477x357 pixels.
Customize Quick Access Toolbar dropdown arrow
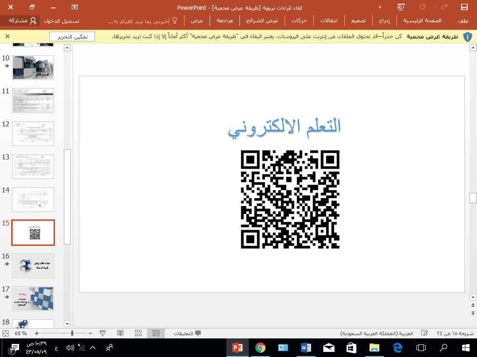[380, 7]
